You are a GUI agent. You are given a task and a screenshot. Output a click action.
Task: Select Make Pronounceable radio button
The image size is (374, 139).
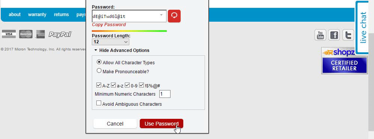(x=99, y=71)
